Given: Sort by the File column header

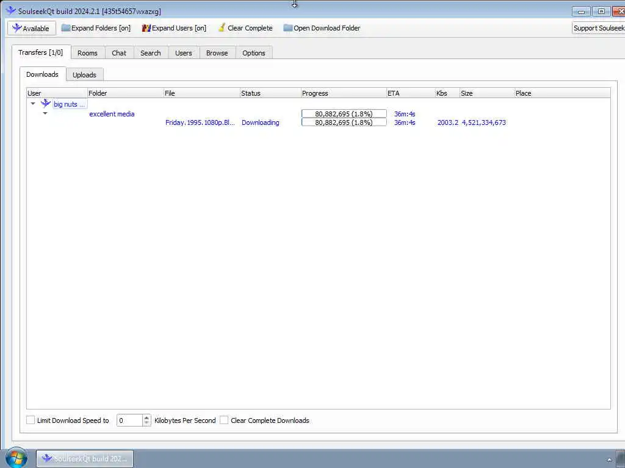Looking at the screenshot, I should 201,93.
